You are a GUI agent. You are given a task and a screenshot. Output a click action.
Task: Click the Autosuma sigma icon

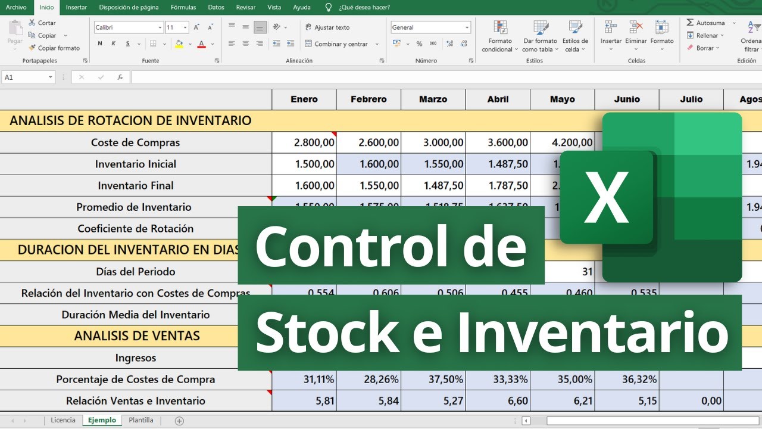690,23
